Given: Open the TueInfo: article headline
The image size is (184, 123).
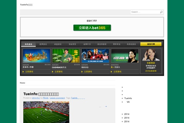Looking at the screenshot, I should pos(41,94).
